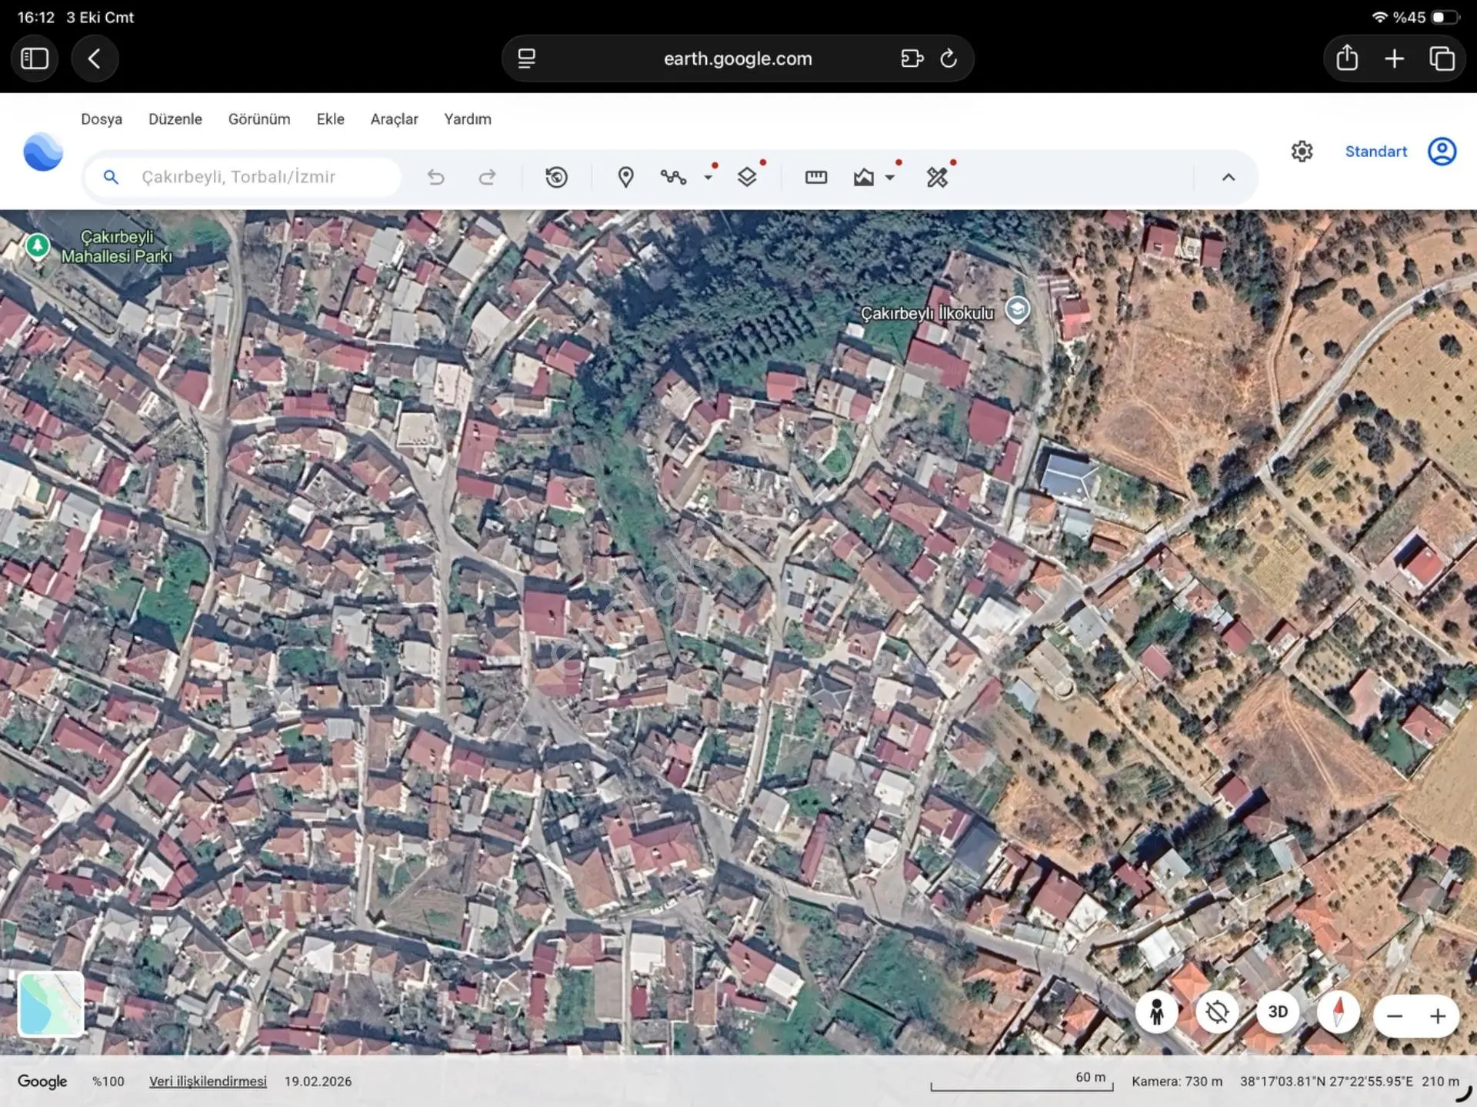This screenshot has height=1107, width=1477.
Task: Open the Dosya menu
Action: [x=102, y=119]
